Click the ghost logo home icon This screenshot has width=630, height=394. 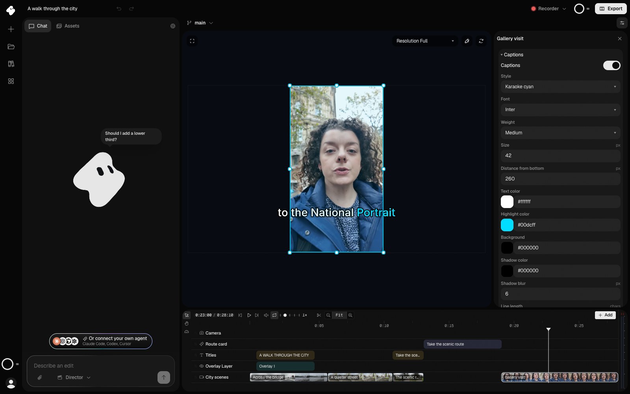point(11,10)
